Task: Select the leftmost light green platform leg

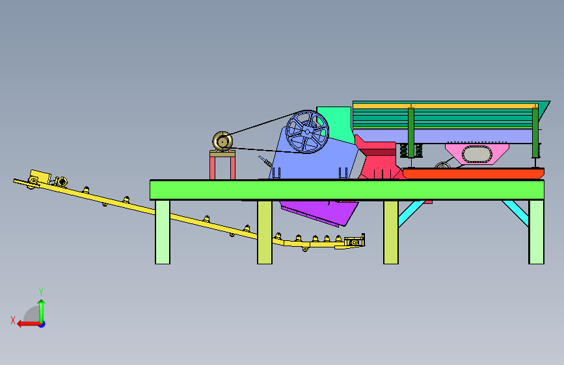Action: [x=163, y=232]
